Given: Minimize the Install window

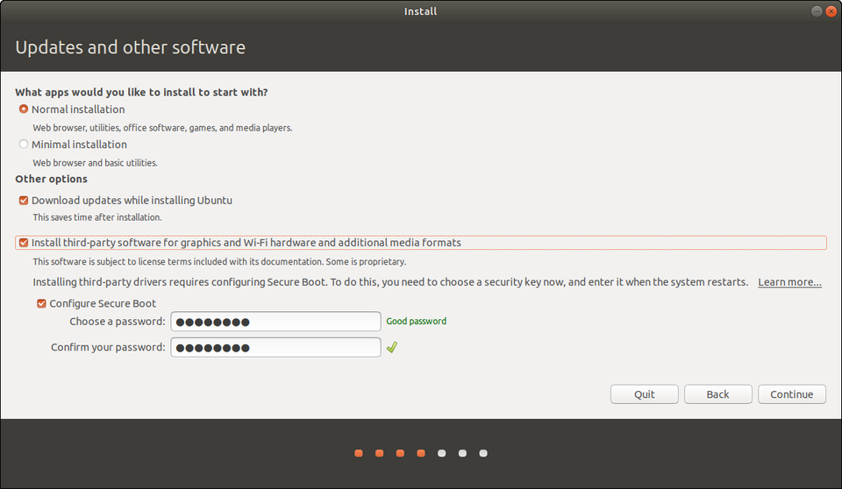Looking at the screenshot, I should click(x=817, y=11).
